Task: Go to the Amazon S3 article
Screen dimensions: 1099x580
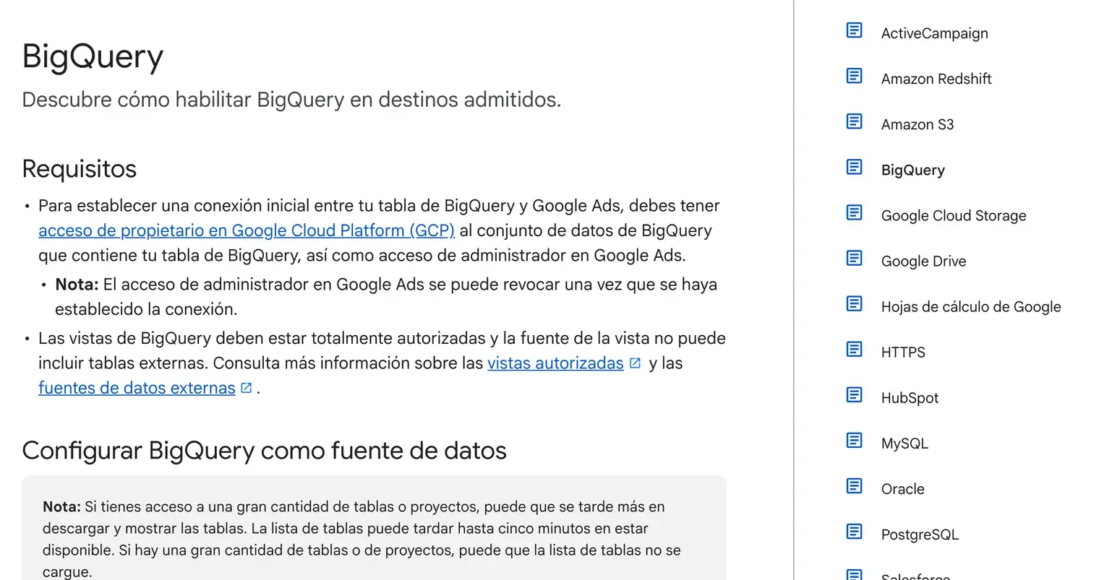Action: pyautogui.click(x=918, y=124)
